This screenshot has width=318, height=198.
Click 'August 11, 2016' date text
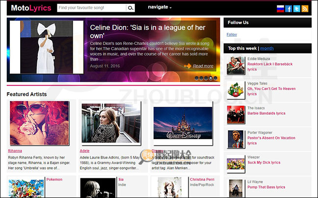(105, 66)
